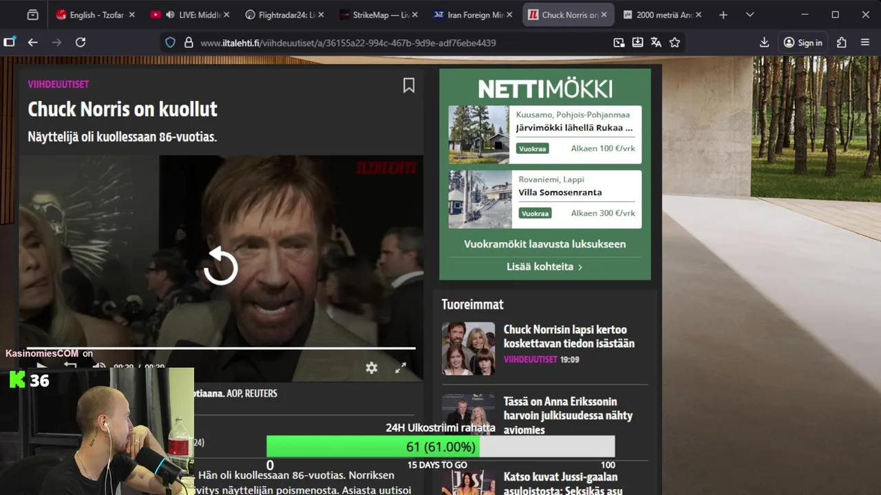Open the VIIHDEUUTISET category label above headline
Image resolution: width=881 pixels, height=495 pixels.
(x=59, y=84)
